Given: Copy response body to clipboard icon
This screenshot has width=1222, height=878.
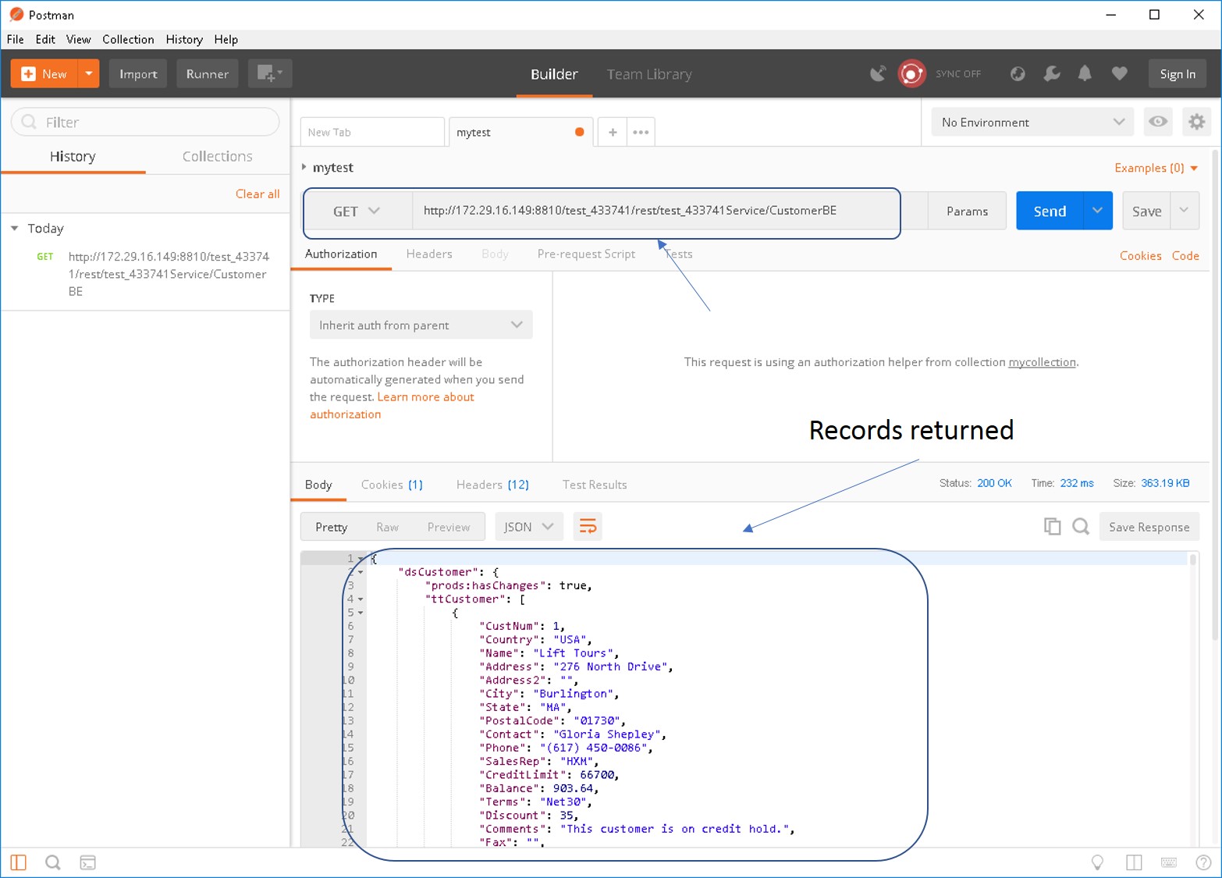Looking at the screenshot, I should tap(1052, 527).
